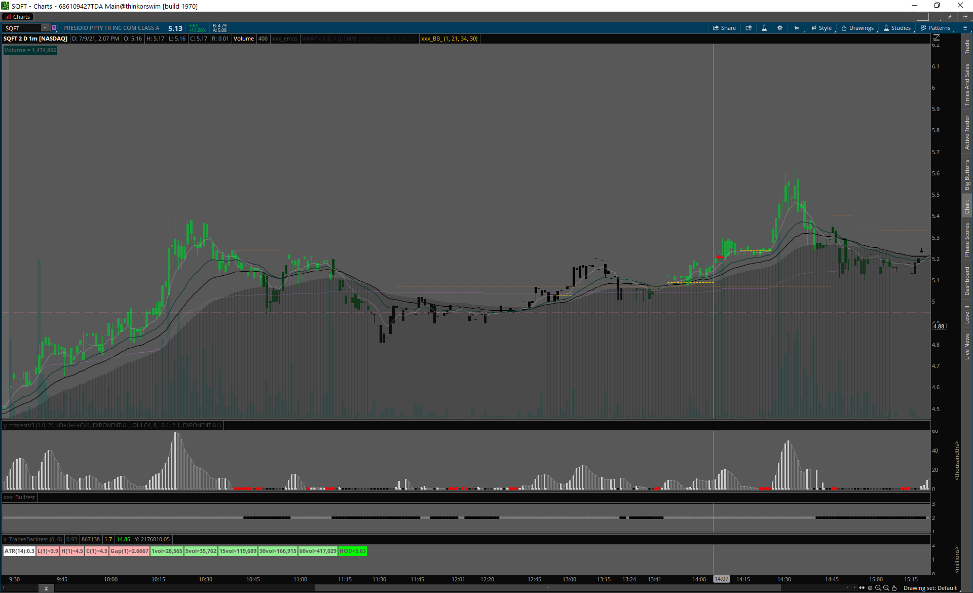Screen dimensions: 973x593
Task: Expand the SQFT symbol dropdown arrow
Action: [x=45, y=28]
